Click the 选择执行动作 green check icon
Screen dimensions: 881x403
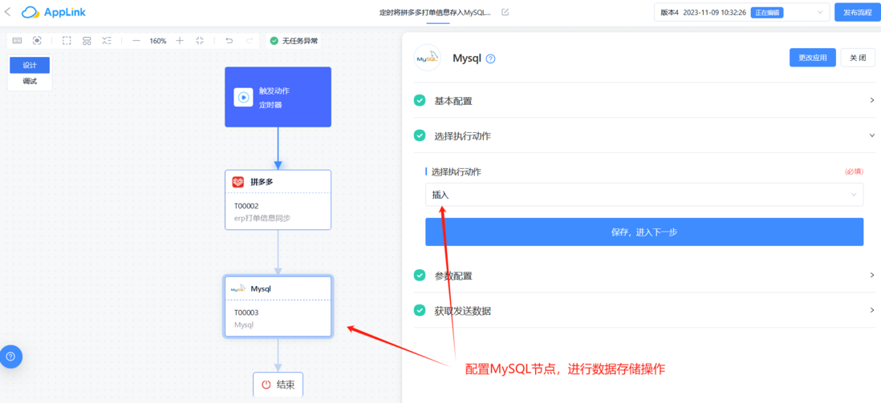419,135
